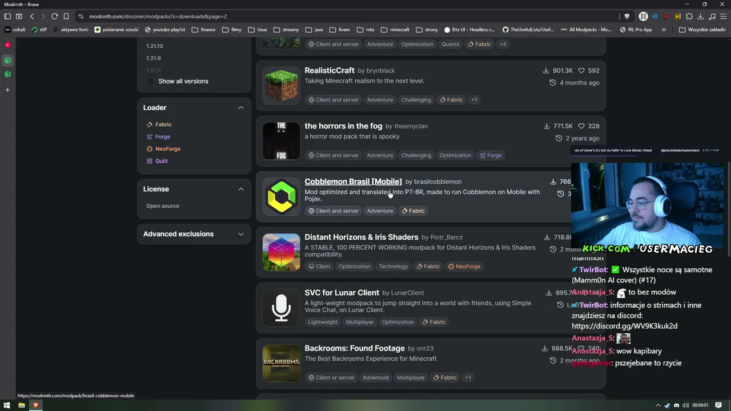Visit author onr23's profile
Image resolution: width=731 pixels, height=411 pixels.
click(425, 348)
